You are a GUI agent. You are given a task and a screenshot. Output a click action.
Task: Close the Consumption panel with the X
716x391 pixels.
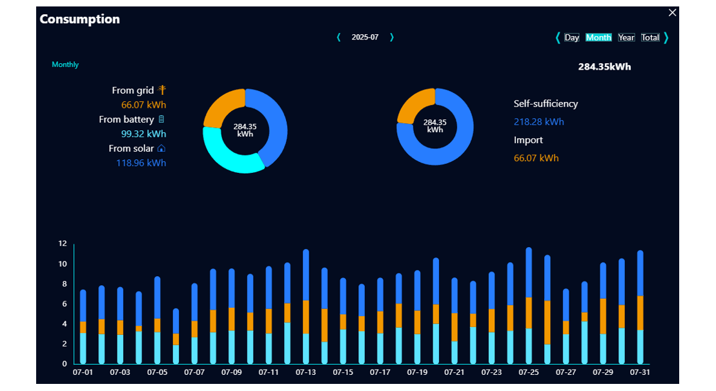click(x=672, y=13)
